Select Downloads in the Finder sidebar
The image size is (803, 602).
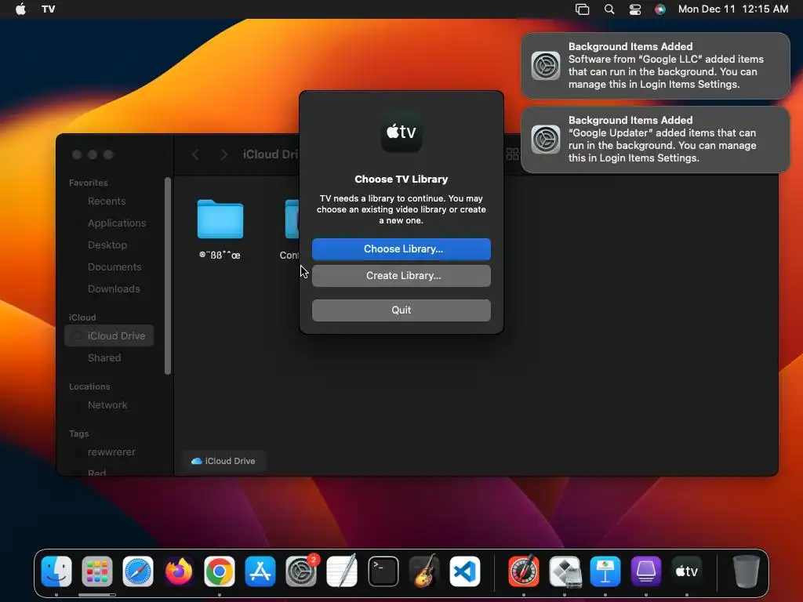point(114,289)
